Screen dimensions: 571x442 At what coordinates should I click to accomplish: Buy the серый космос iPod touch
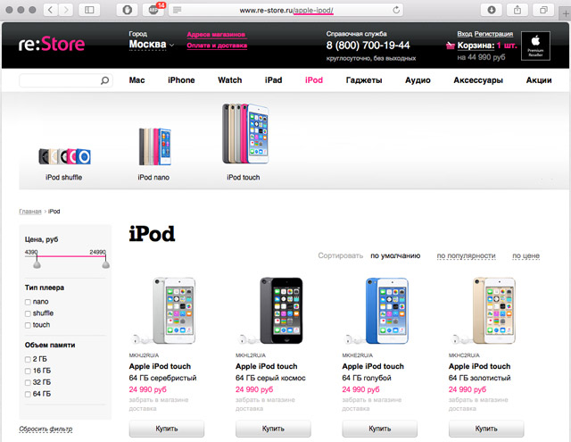pos(273,429)
